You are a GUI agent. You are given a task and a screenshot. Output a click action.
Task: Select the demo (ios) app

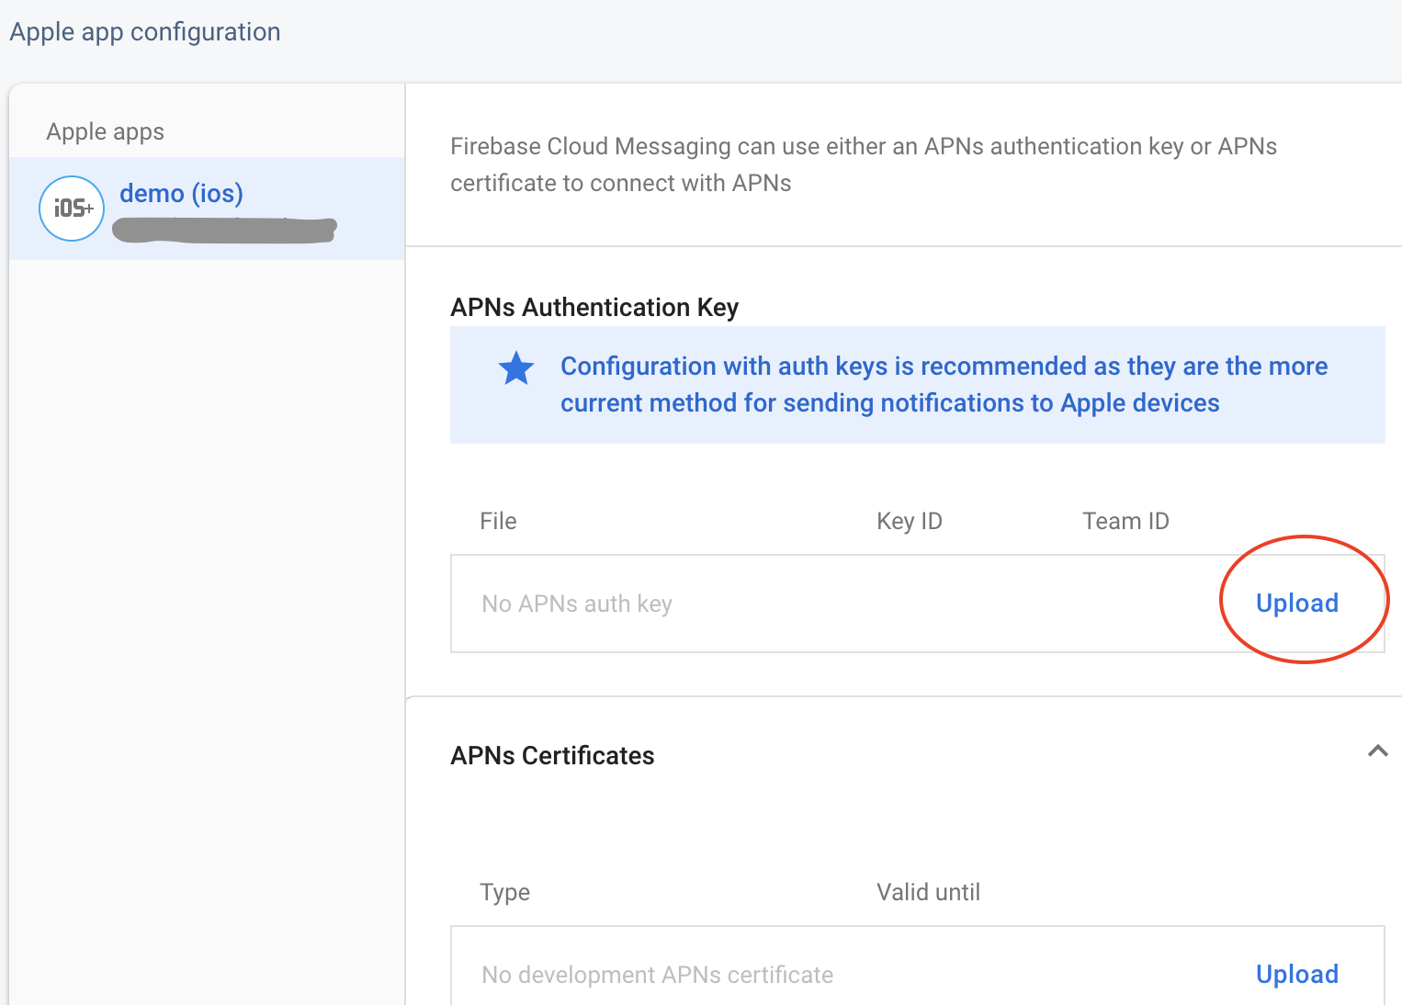[x=181, y=194]
